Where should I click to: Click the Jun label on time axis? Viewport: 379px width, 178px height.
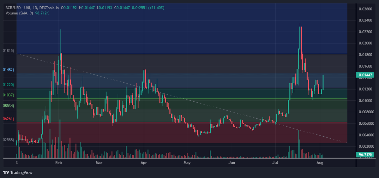(x=232, y=163)
